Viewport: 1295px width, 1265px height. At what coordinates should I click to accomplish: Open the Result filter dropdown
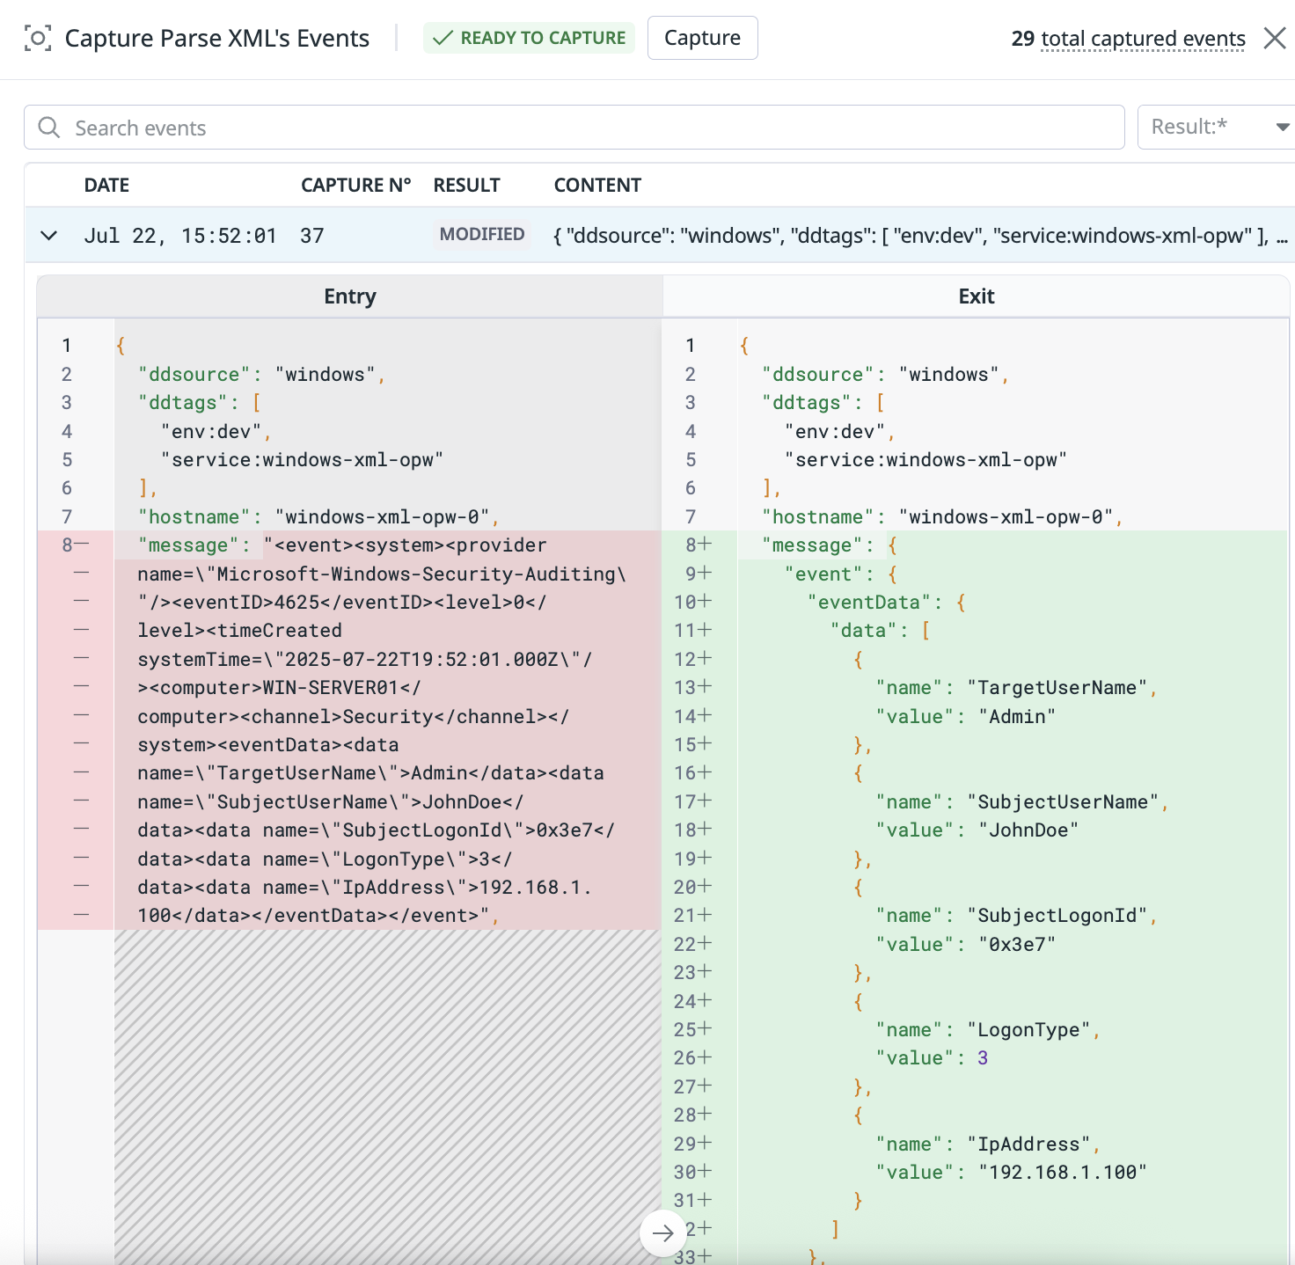(1216, 127)
